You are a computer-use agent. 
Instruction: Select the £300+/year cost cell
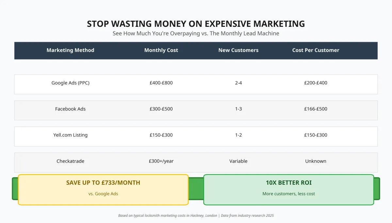[161, 161]
